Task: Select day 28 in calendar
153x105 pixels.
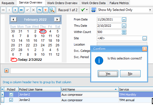Action: tap(20, 50)
